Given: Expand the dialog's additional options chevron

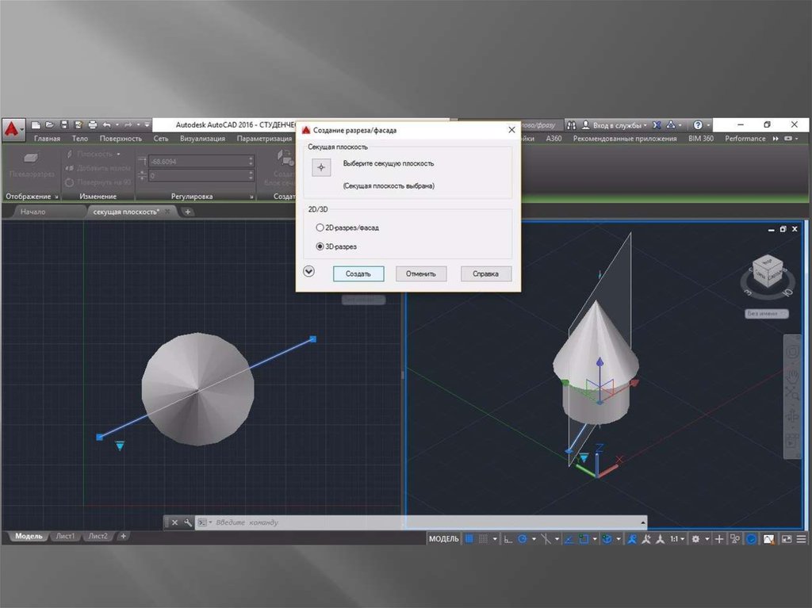Looking at the screenshot, I should (x=309, y=271).
